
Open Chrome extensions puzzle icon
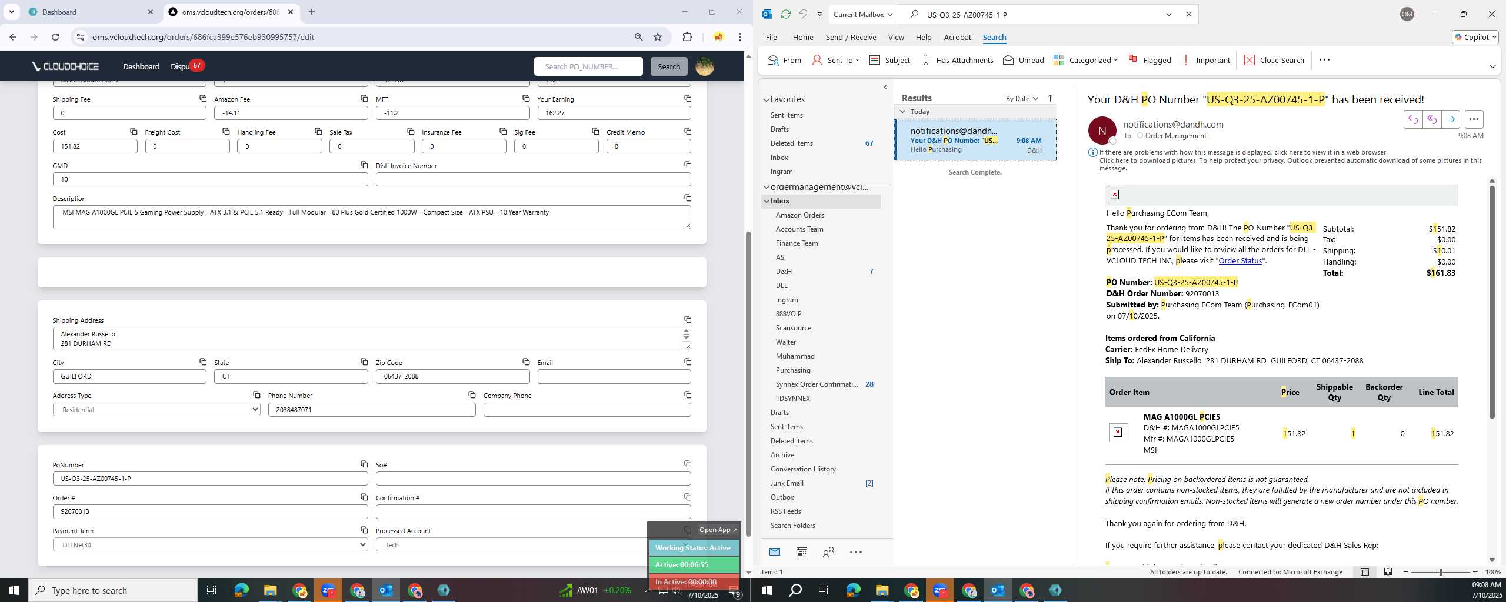[687, 37]
